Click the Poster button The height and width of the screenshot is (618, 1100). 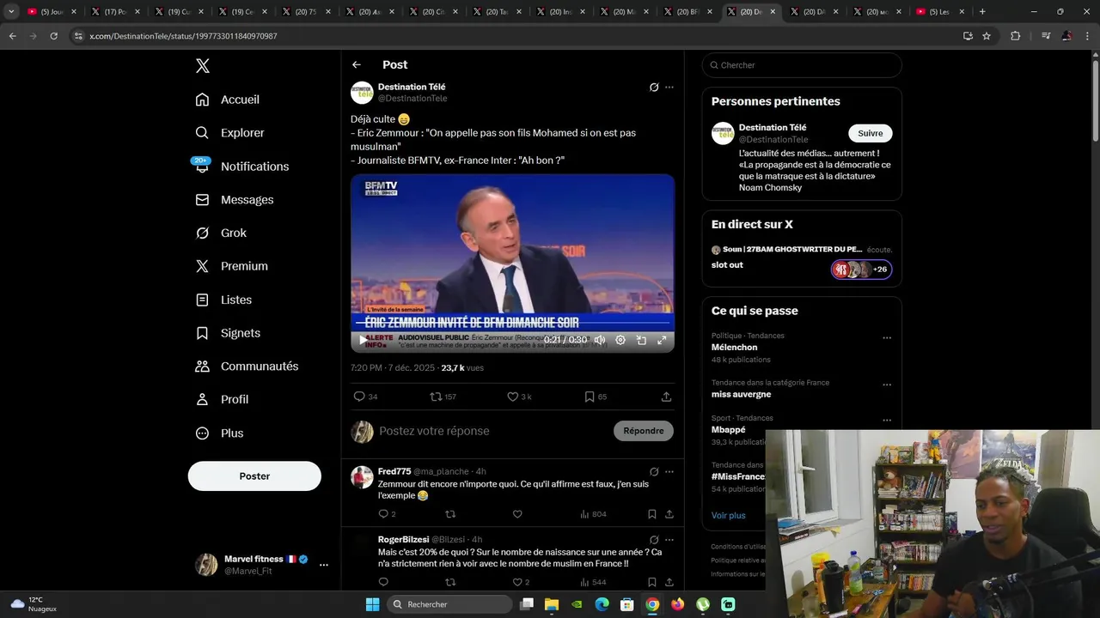[254, 476]
